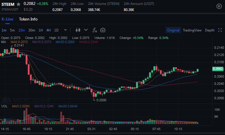225x135 pixels.
Task: Click the 03-31 date axis label
Action: 91,129
